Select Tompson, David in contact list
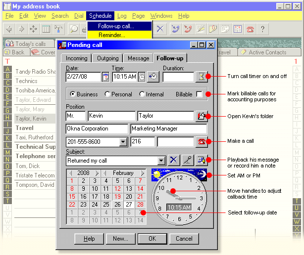Viewport: 304px width, 255px height. pyautogui.click(x=35, y=185)
